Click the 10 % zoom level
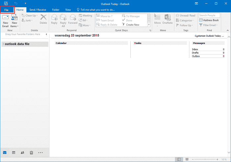231x162 pixels. pyautogui.click(x=224, y=159)
